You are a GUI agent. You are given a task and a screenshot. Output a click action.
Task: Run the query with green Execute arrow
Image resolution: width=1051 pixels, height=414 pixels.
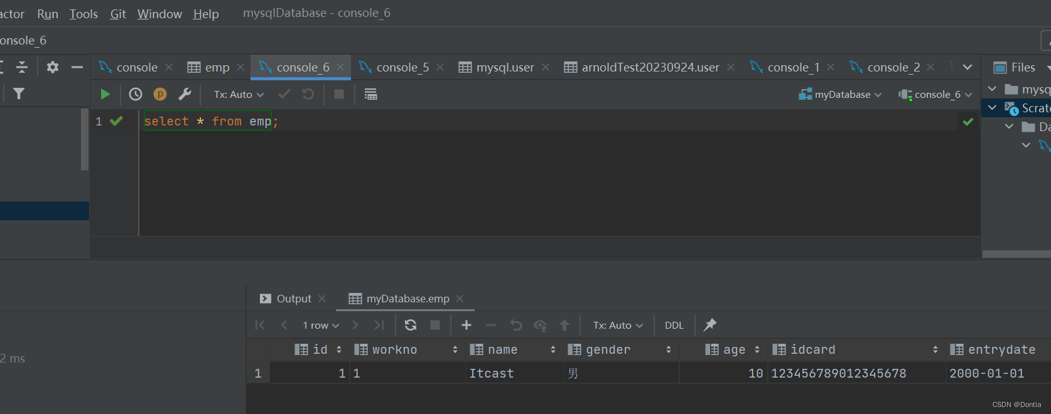[105, 94]
